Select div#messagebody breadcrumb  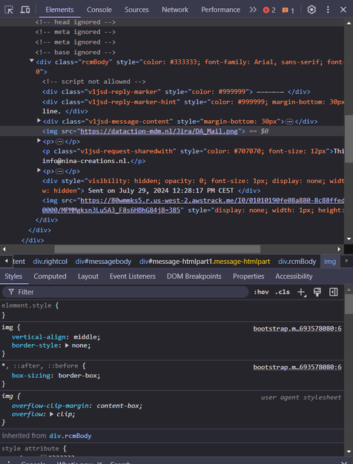click(103, 262)
